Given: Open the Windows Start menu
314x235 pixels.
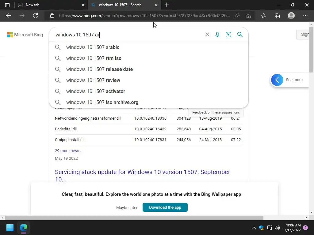Looking at the screenshot, I should click(10, 228).
